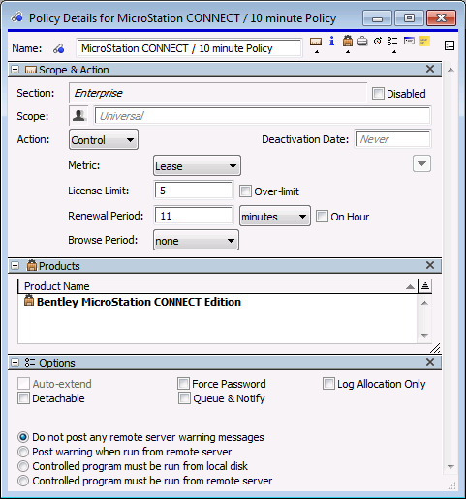Screen dimensions: 466x499
Task: Open the Action dropdown showing Control
Action: coord(104,139)
